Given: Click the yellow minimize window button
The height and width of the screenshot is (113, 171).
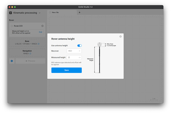Looking at the screenshot, I should 12,7.
